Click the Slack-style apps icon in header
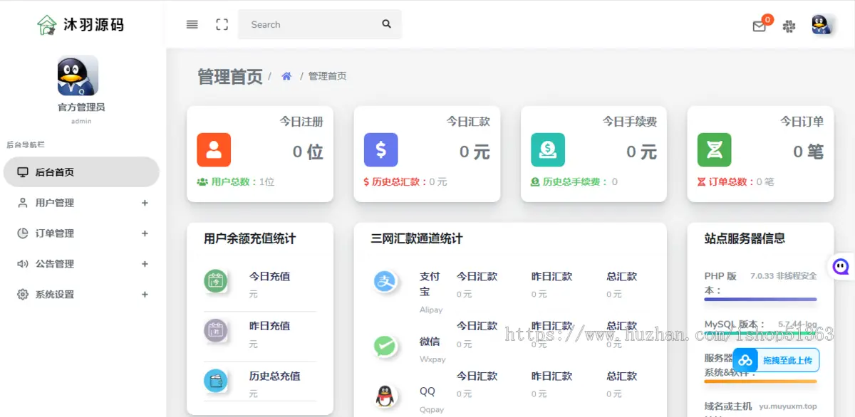The width and height of the screenshot is (855, 417). pos(789,26)
